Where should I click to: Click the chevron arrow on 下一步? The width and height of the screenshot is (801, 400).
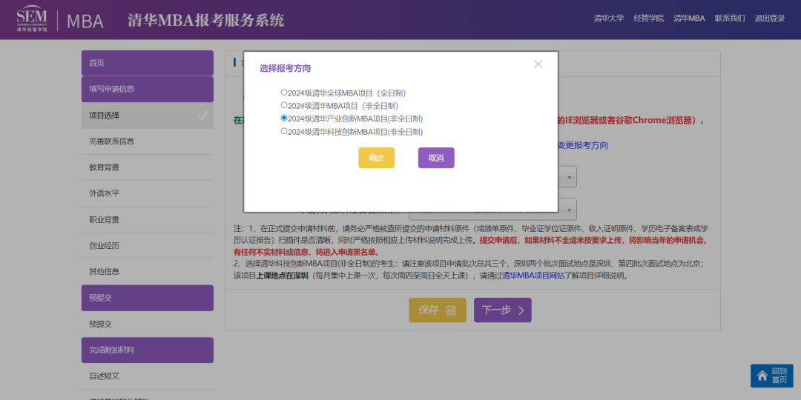tap(521, 310)
